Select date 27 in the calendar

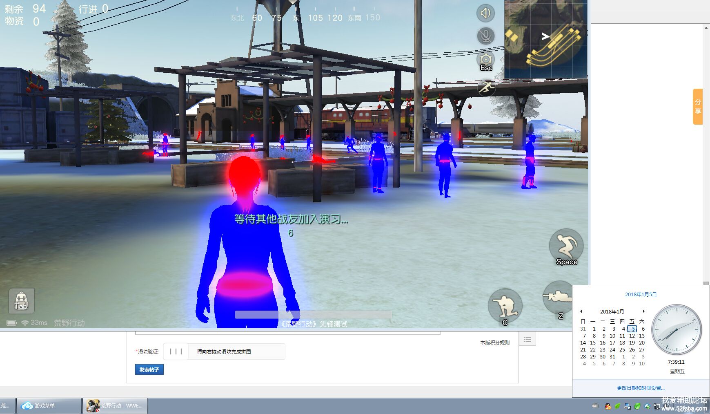pos(642,349)
